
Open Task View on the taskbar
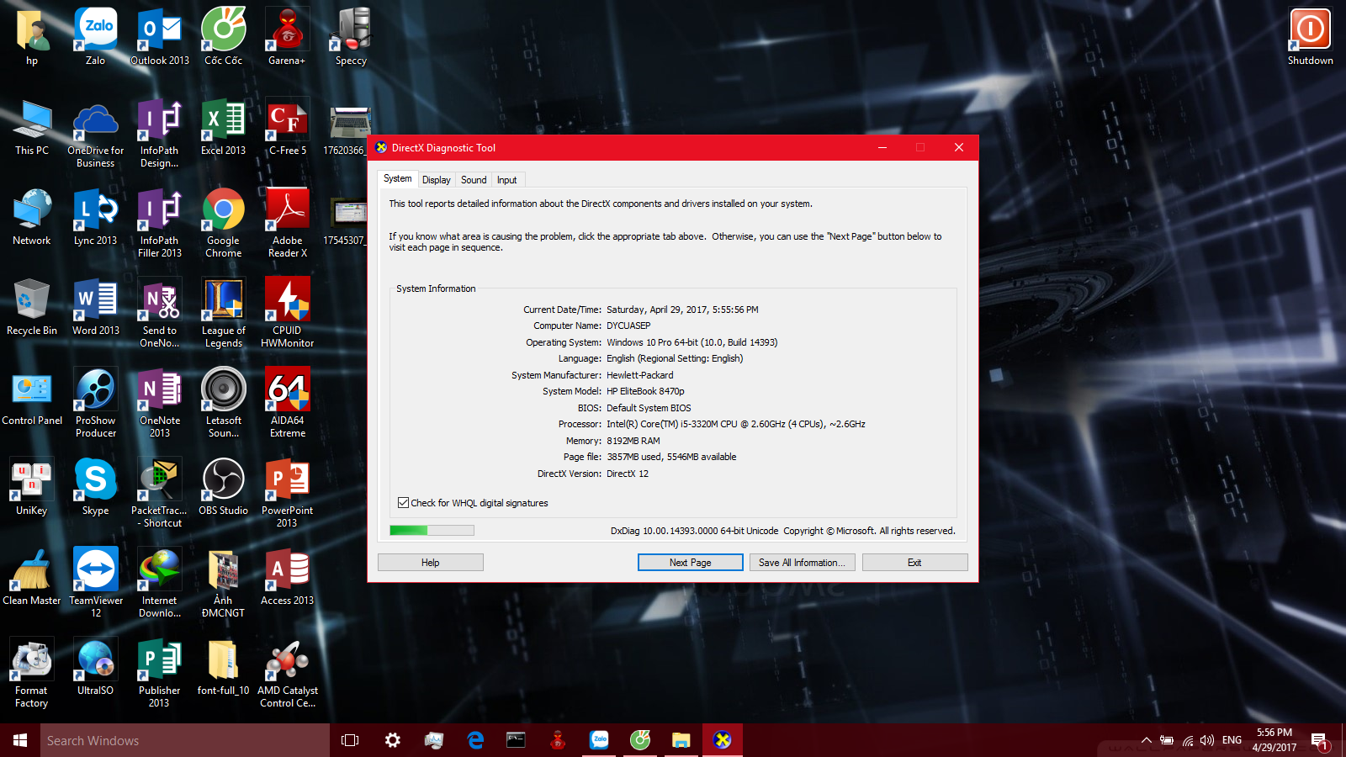350,740
